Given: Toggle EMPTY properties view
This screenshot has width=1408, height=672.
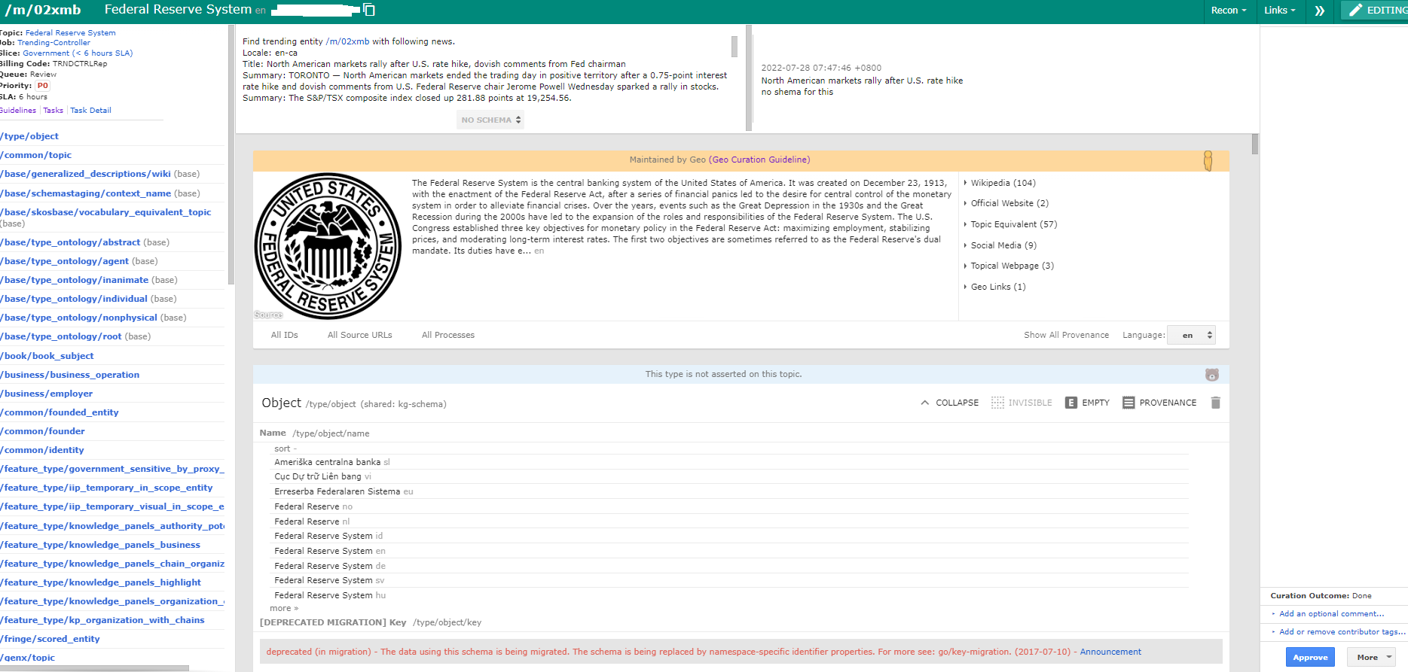Looking at the screenshot, I should point(1087,403).
